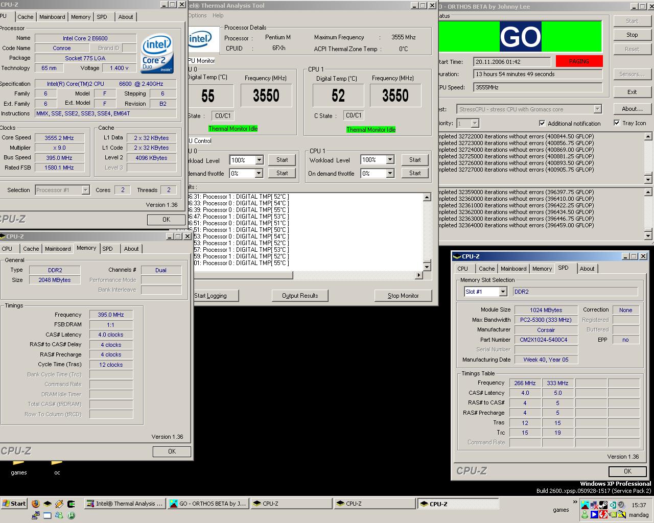The image size is (654, 523).
Task: Click the green Messenger buddy tray icon
Action: [585, 514]
